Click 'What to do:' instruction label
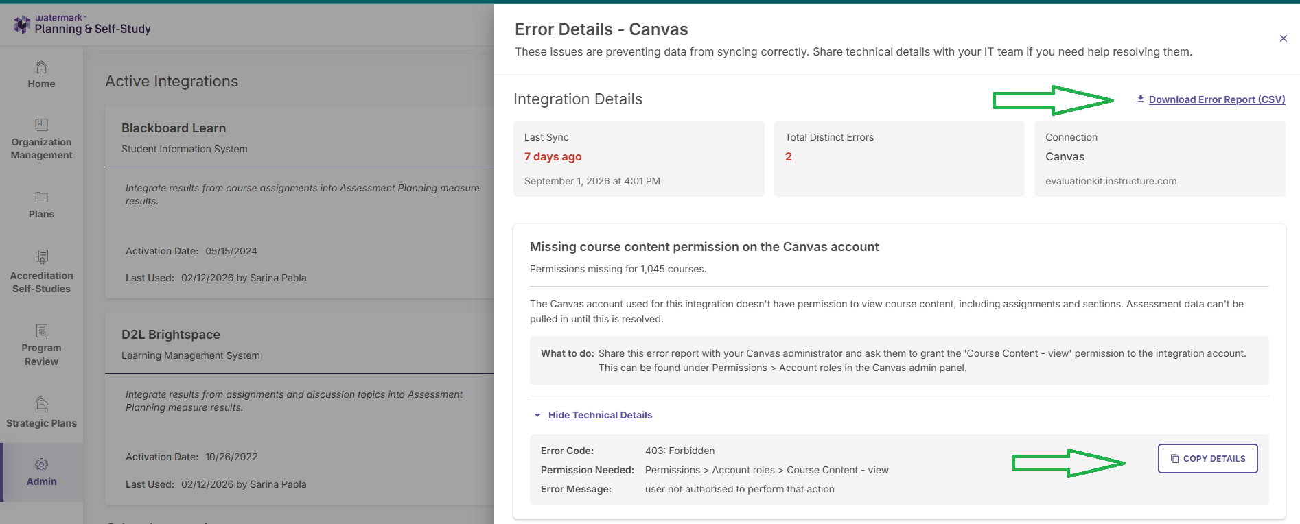Screen dimensions: 1300x524 pos(568,353)
